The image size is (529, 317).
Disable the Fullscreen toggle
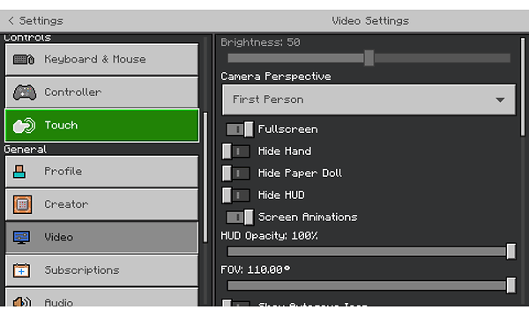240,129
